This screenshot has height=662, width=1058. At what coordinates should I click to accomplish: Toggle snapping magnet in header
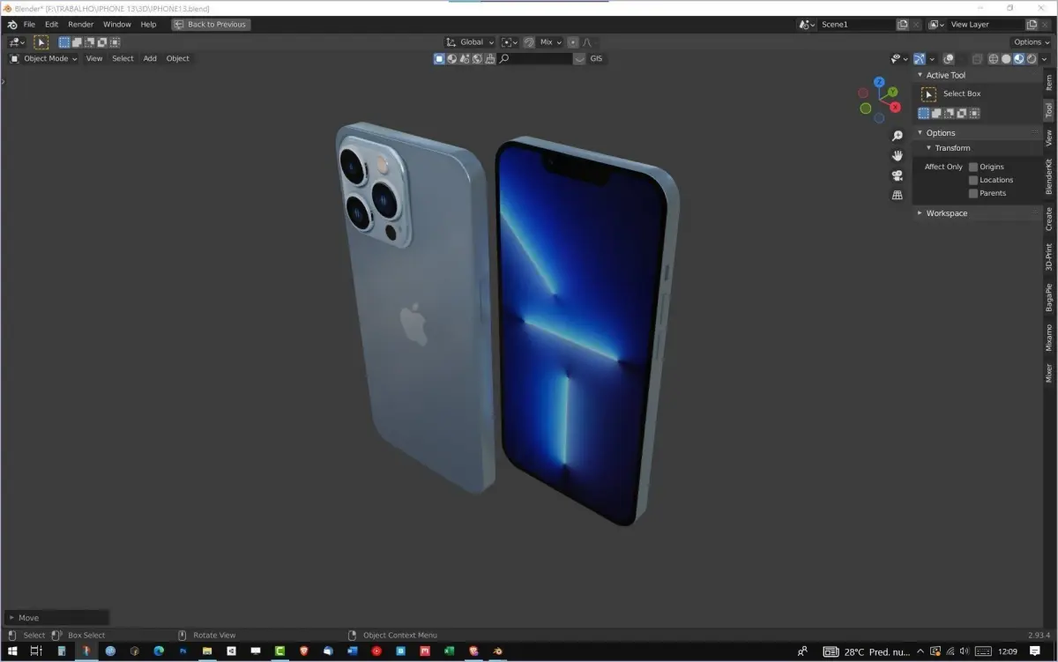pyautogui.click(x=529, y=41)
